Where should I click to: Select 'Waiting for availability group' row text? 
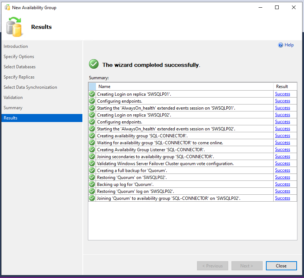click(x=160, y=143)
